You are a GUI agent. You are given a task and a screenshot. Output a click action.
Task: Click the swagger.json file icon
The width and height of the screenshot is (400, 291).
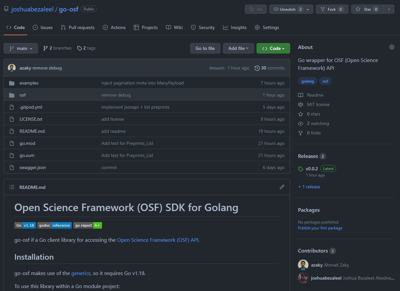click(x=12, y=167)
